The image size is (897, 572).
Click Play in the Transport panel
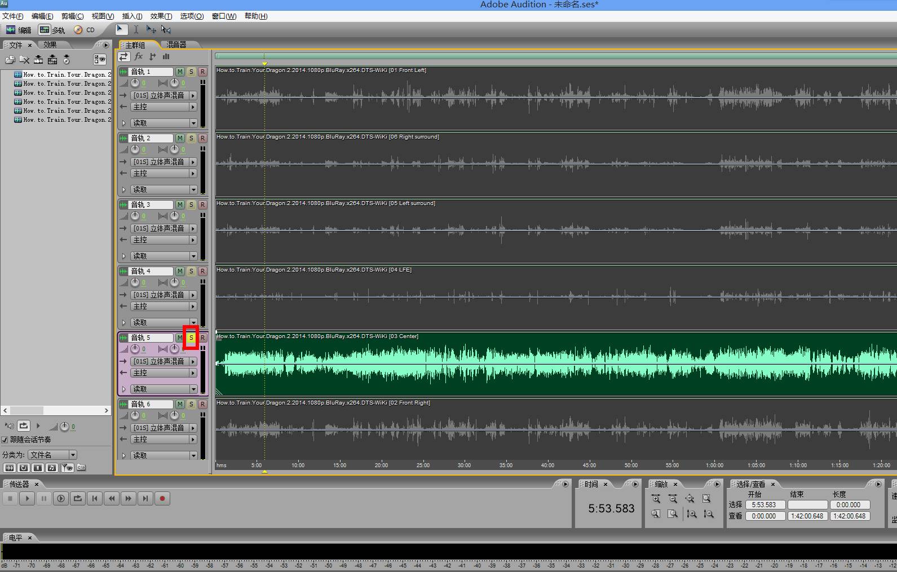pyautogui.click(x=27, y=498)
